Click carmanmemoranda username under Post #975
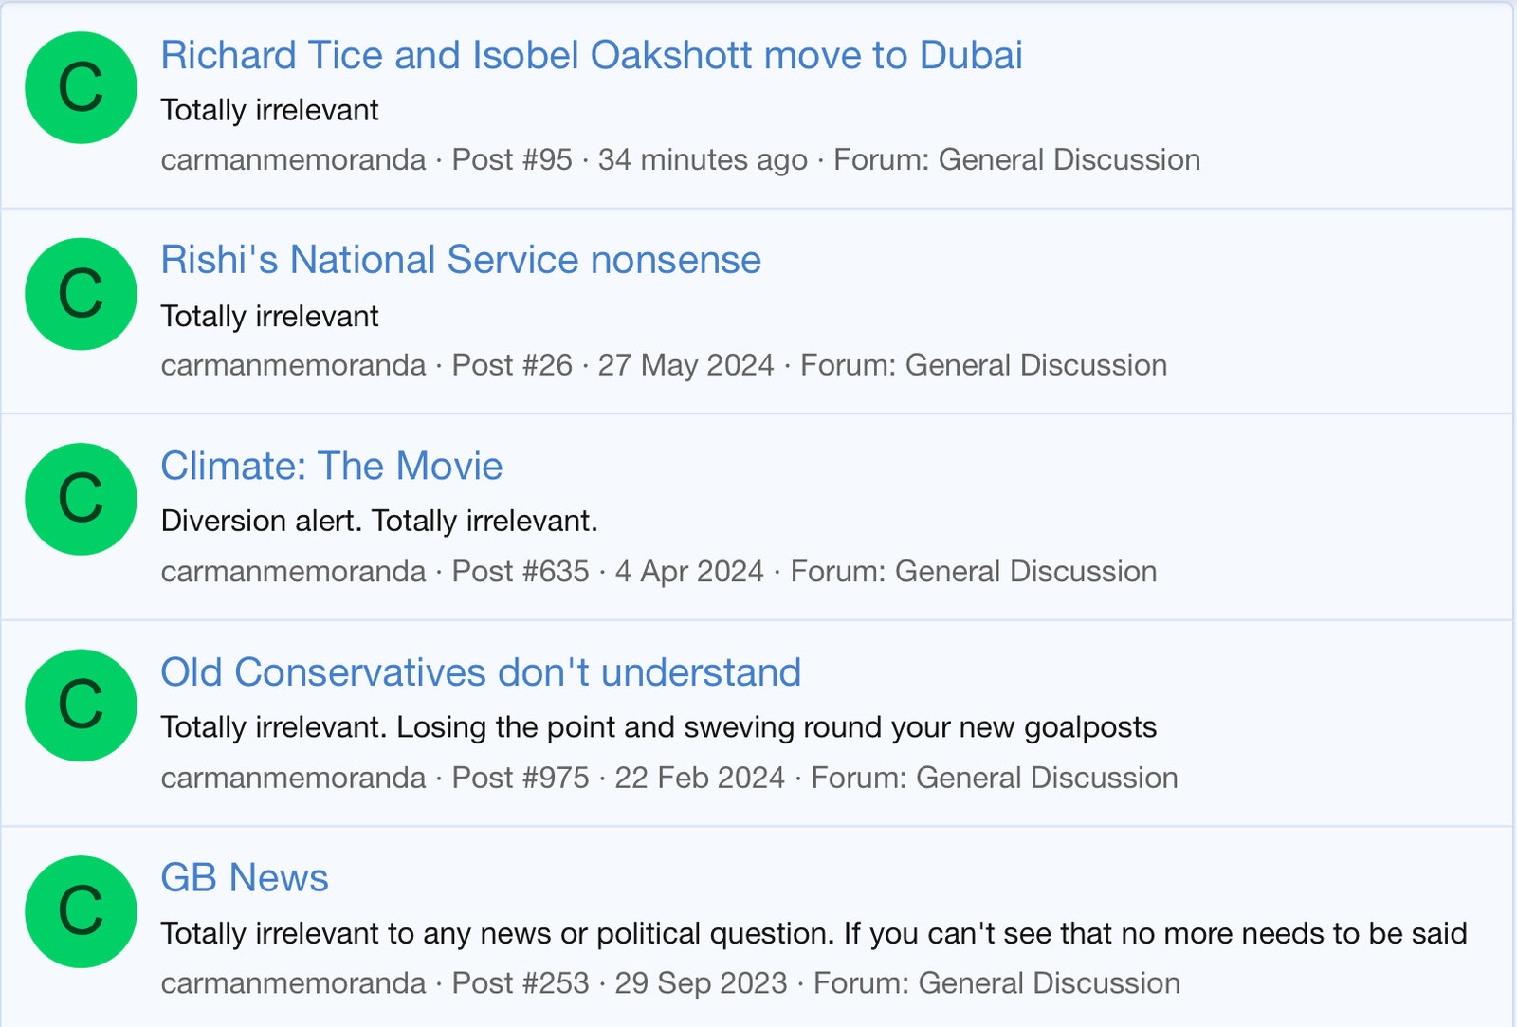Viewport: 1517px width, 1027px height. (293, 778)
